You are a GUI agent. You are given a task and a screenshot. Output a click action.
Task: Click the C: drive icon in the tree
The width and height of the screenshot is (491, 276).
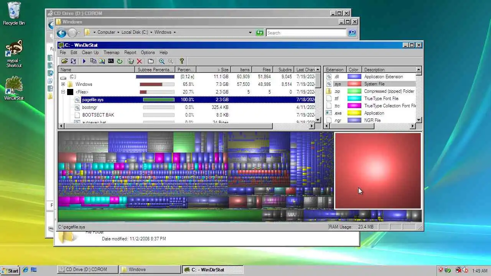(63, 77)
